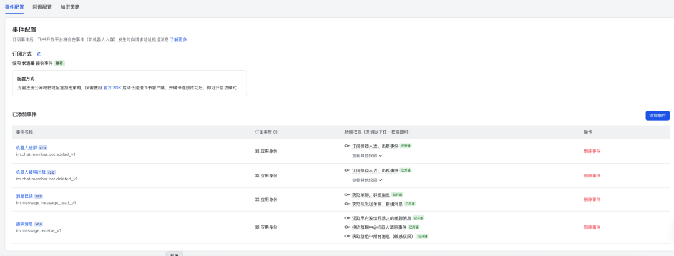The width and height of the screenshot is (674, 256).
Task: Click the 应用身份 grid icon in 机器人进群 row
Action: pyautogui.click(x=257, y=151)
